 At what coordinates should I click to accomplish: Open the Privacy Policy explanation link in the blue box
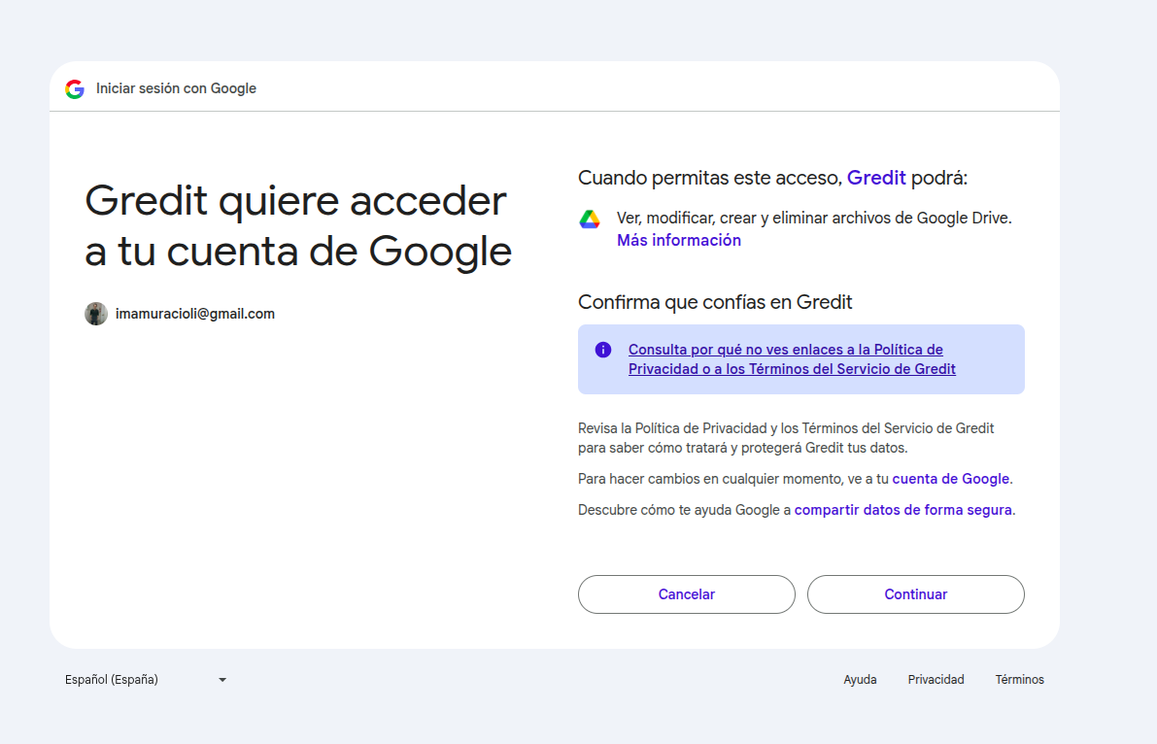tap(792, 359)
